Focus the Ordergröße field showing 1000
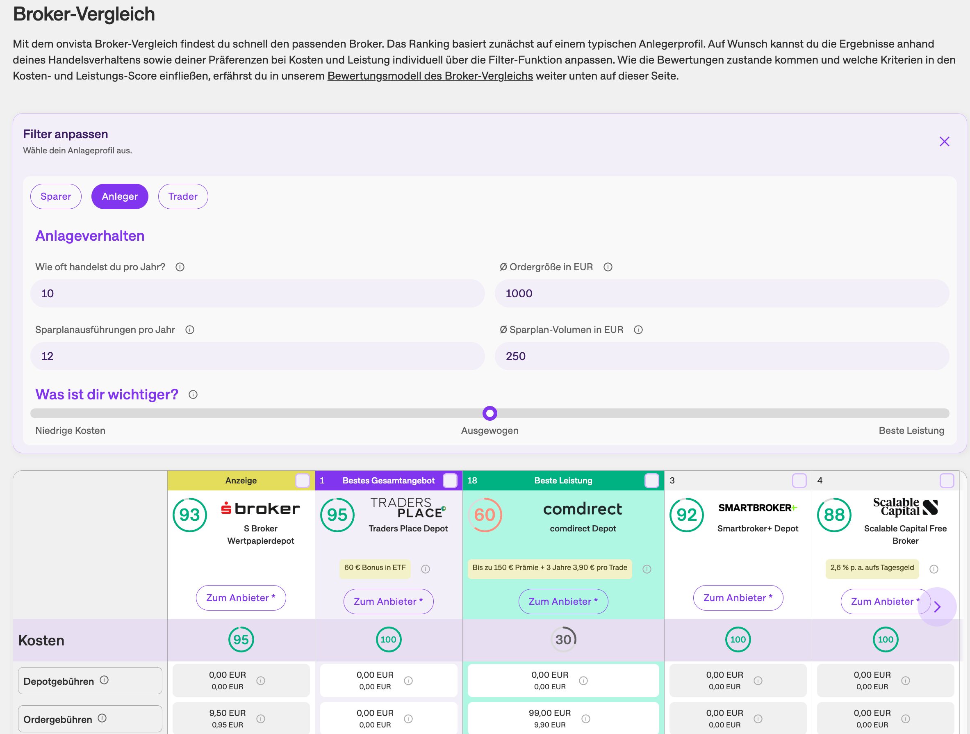970x734 pixels. [x=722, y=294]
